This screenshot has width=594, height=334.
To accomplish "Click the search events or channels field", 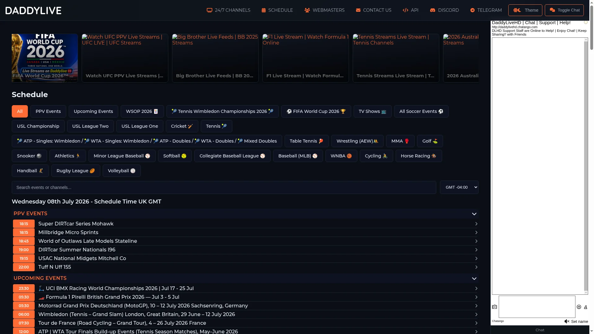I will tap(224, 187).
